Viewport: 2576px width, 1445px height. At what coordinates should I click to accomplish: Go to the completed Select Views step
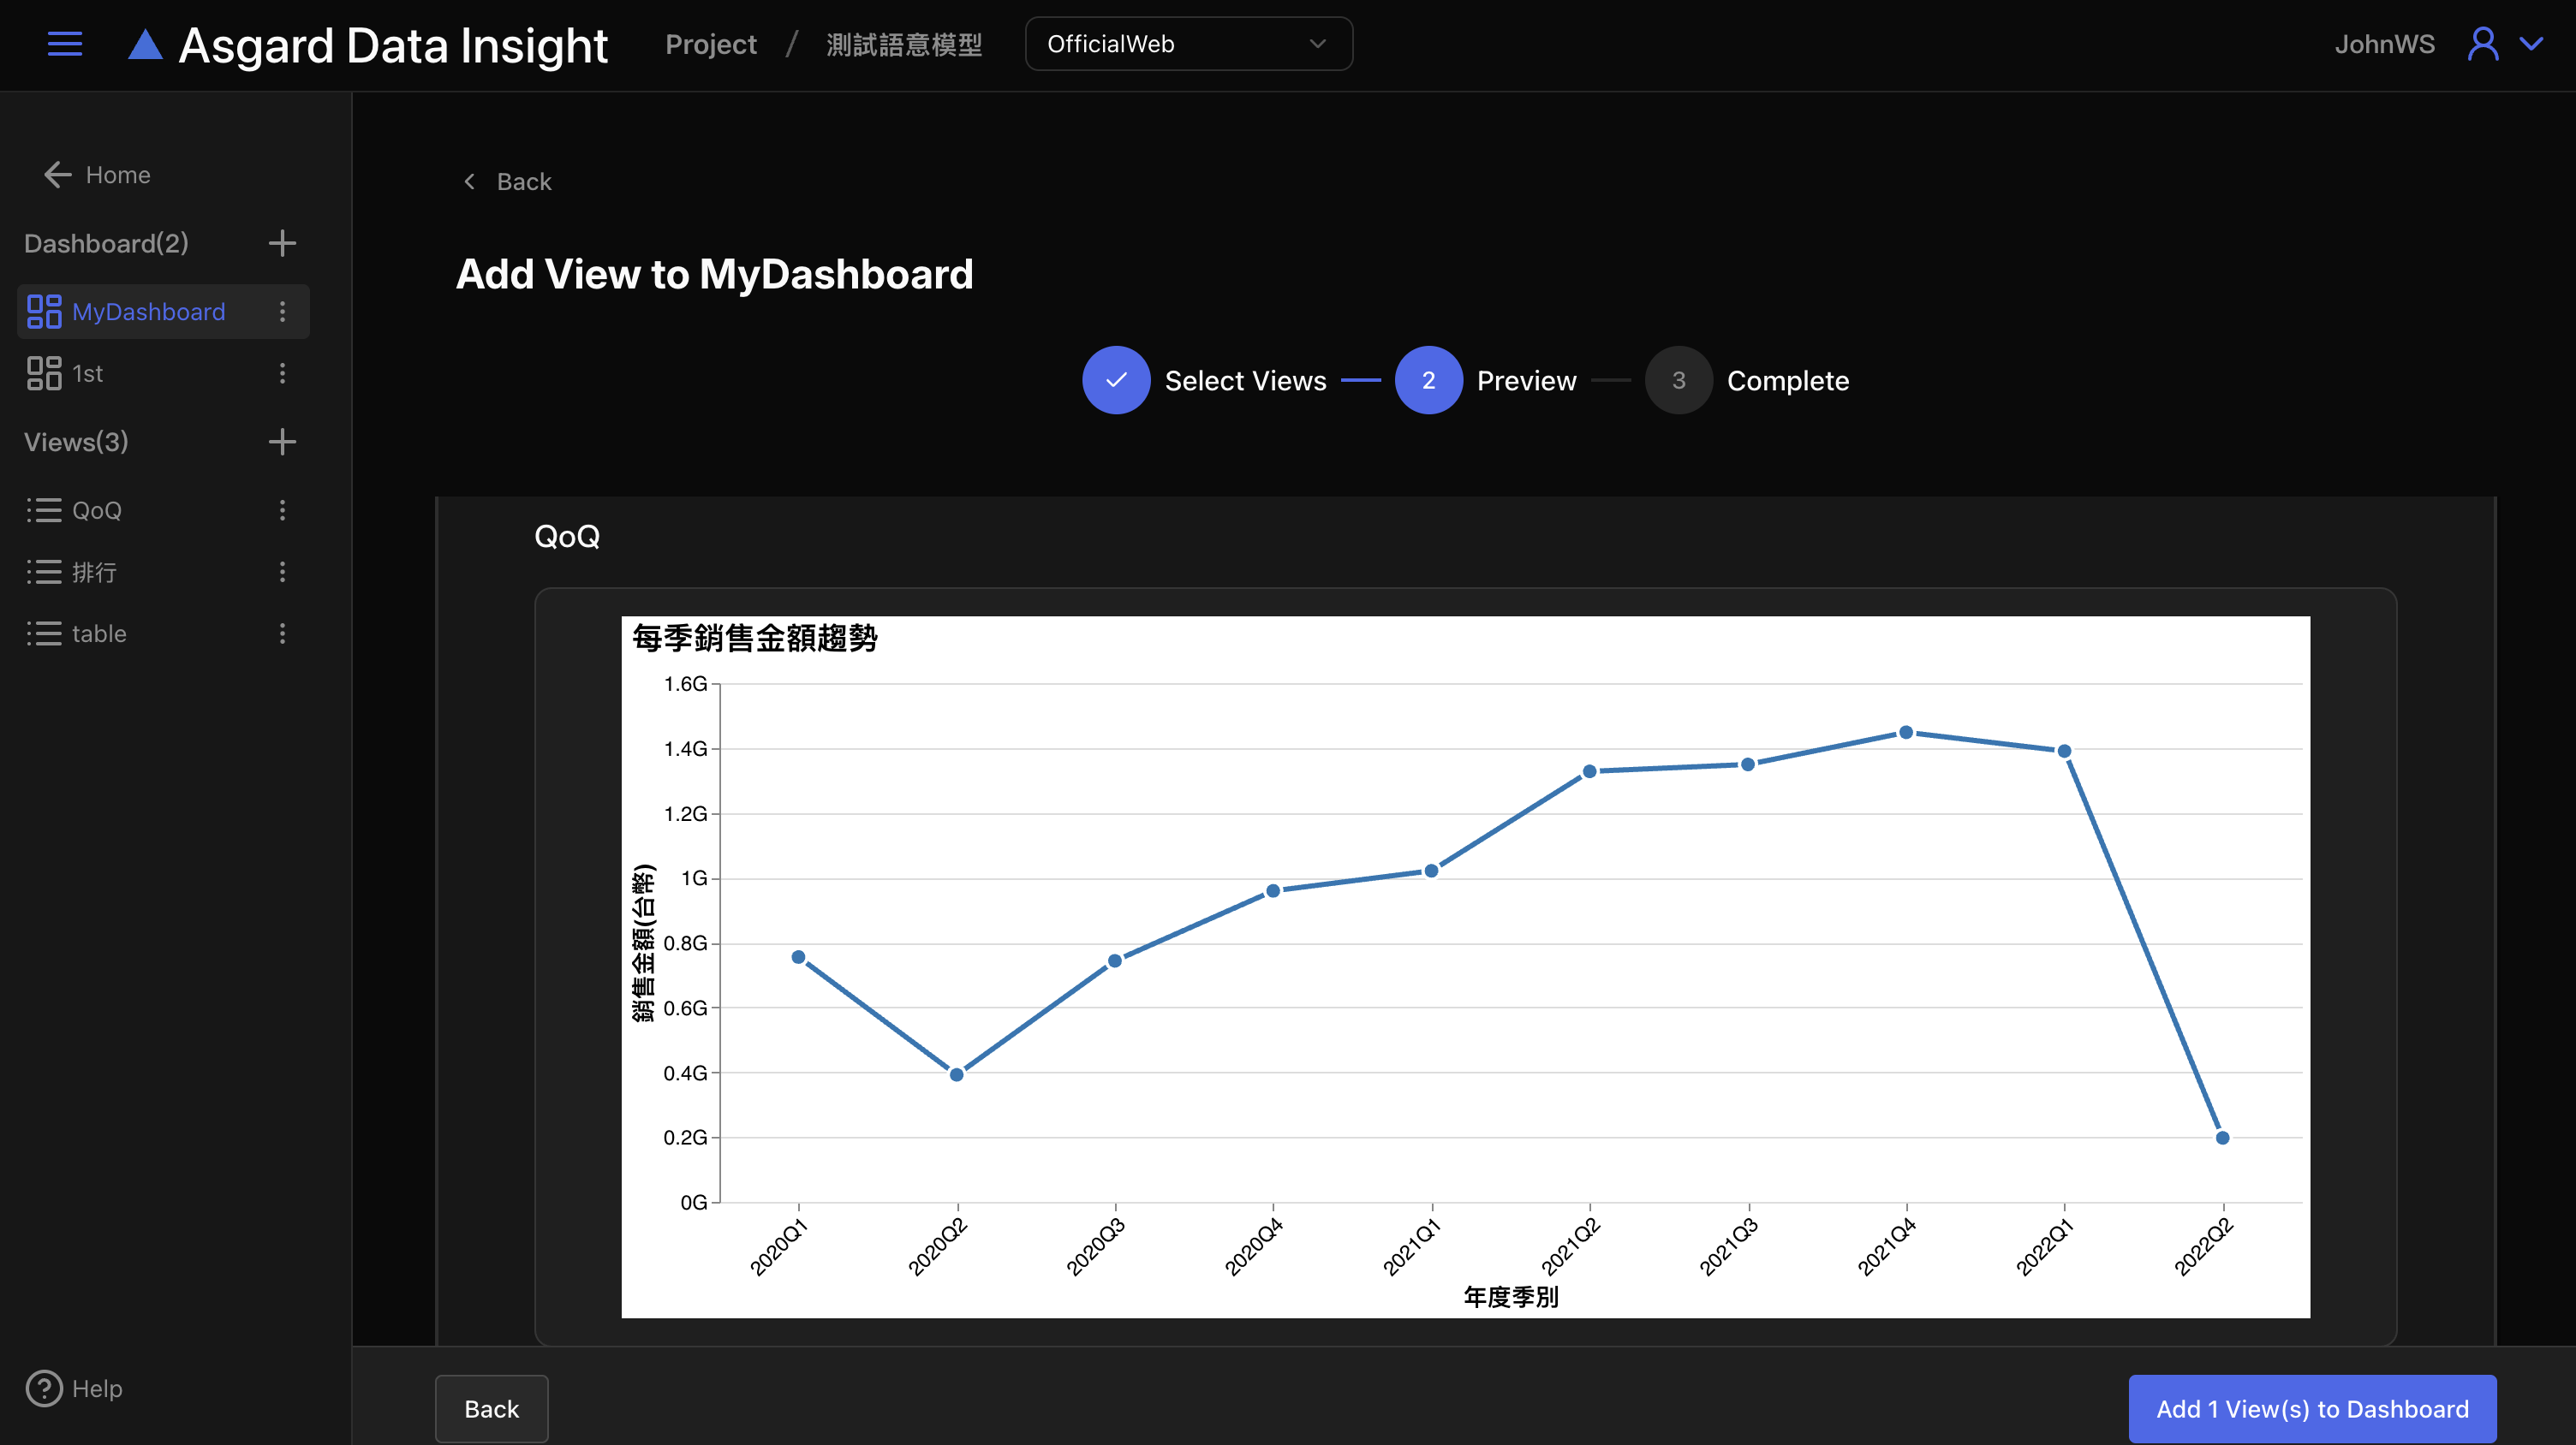click(1115, 381)
